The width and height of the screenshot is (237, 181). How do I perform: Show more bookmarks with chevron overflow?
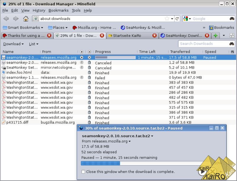coord(204,28)
